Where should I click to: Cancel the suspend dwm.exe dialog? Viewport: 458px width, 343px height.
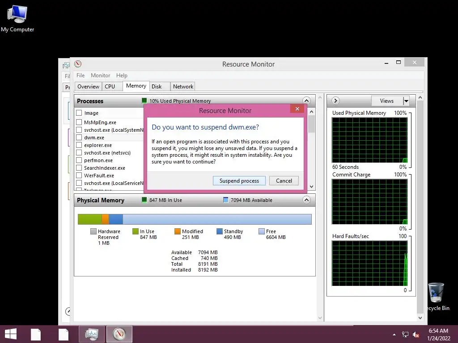[284, 181]
